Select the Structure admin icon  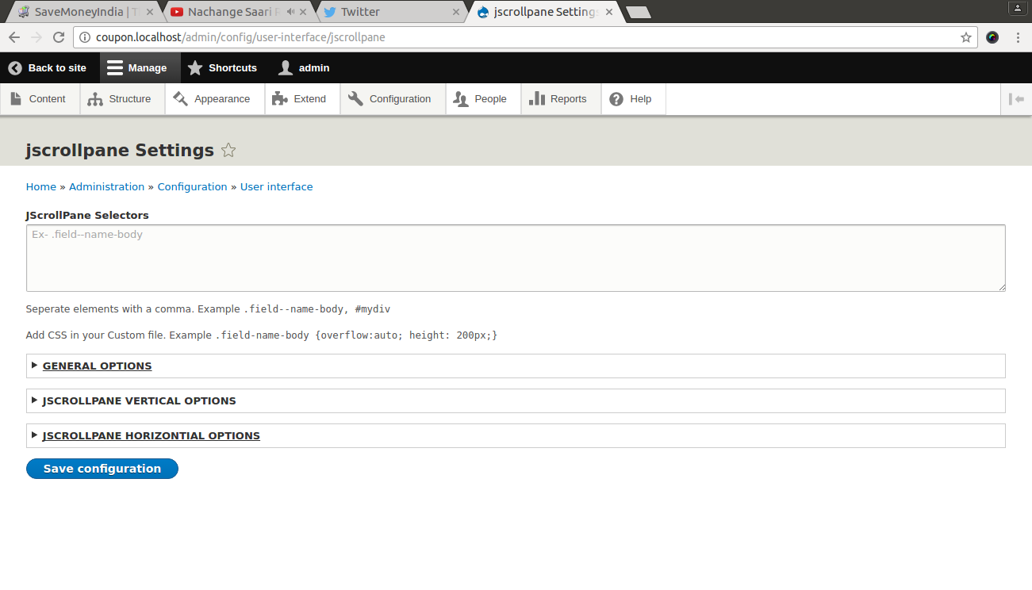[94, 98]
